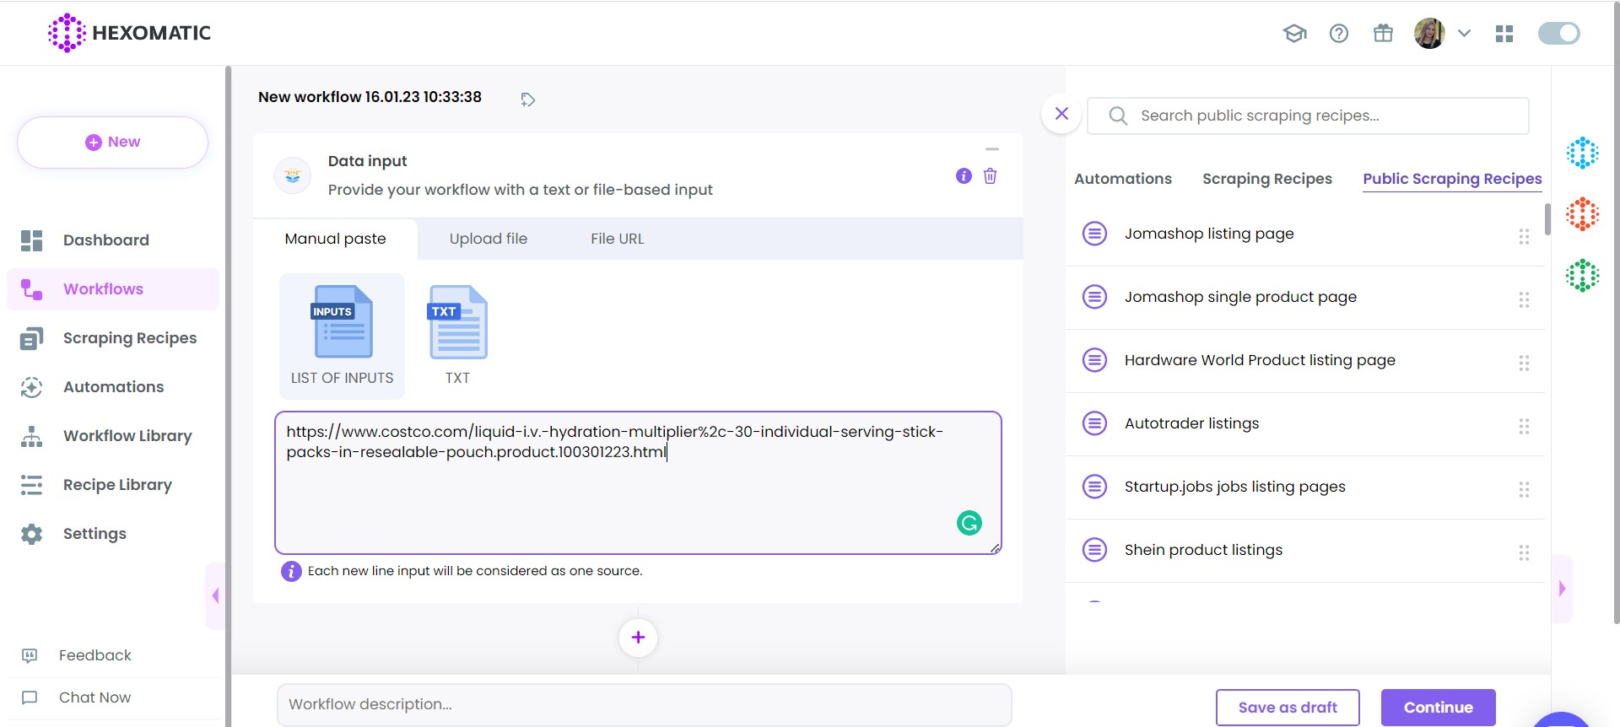The width and height of the screenshot is (1620, 727).
Task: Collapse the left sidebar with arrow handle
Action: [215, 595]
